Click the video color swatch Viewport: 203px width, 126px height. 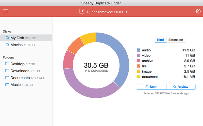(139, 55)
